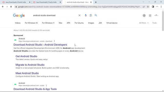
Task: Click the Android favicon of sponsored result
Action: pyautogui.click(x=15, y=40)
